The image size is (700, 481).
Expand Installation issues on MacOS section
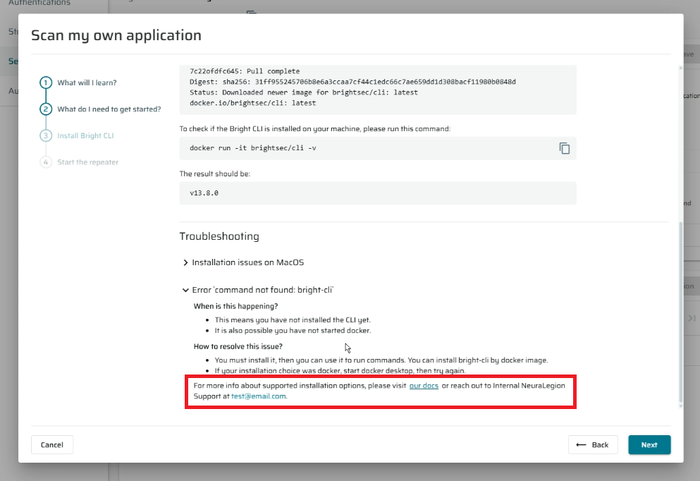click(243, 262)
